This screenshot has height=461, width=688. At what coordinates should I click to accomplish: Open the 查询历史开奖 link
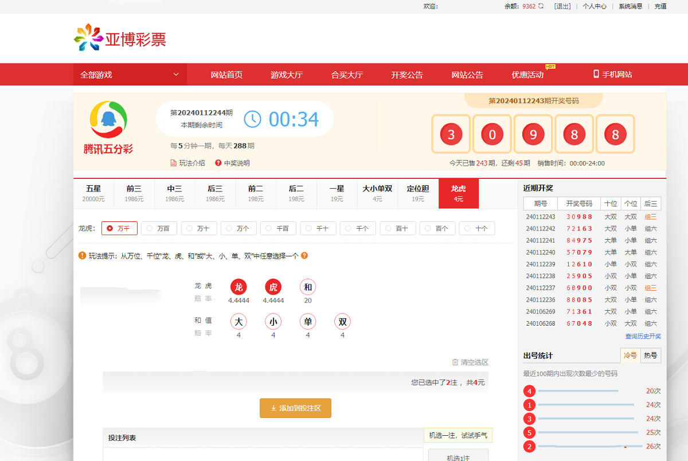(x=643, y=337)
